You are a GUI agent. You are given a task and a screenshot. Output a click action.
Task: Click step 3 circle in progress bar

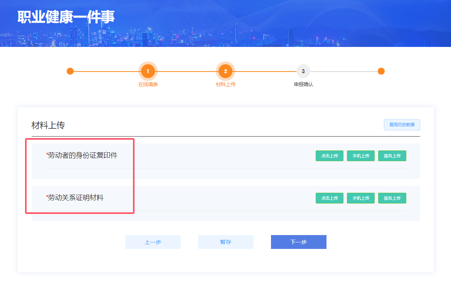pyautogui.click(x=303, y=71)
